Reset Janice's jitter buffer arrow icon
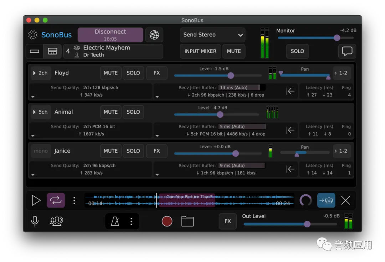Viewport: 385px width, 262px height. pos(290,169)
